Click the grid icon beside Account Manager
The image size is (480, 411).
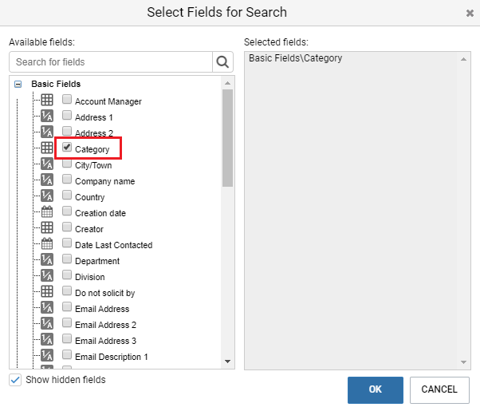47,100
